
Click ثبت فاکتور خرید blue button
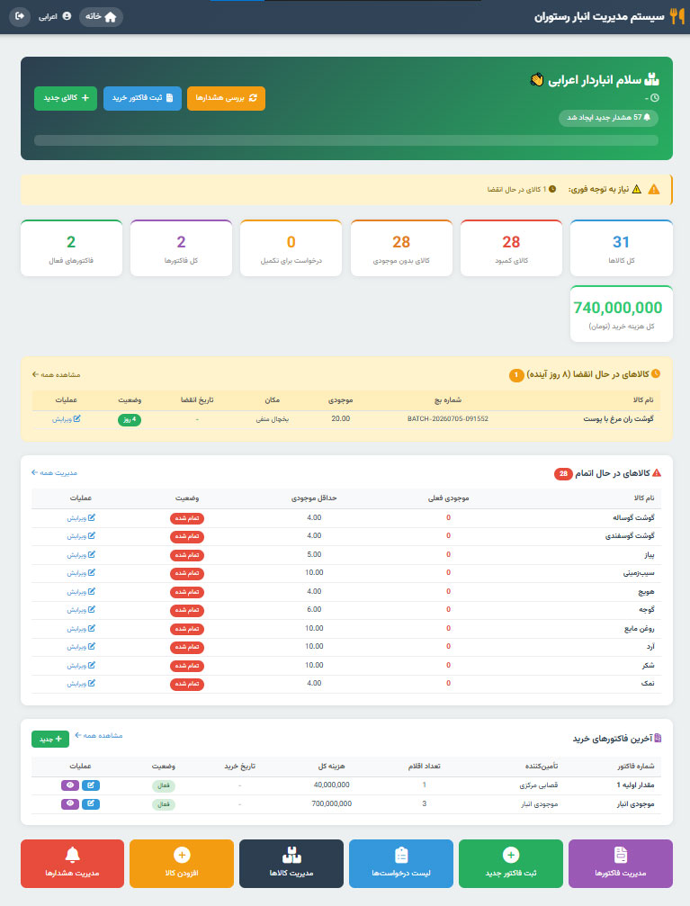pyautogui.click(x=142, y=98)
